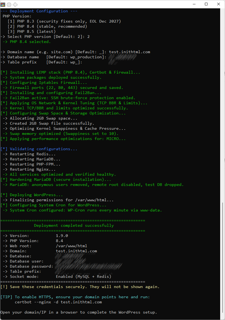
Task: Click 'Table prefix [Default: wp_]:' prompt
Action: [x=41, y=62]
